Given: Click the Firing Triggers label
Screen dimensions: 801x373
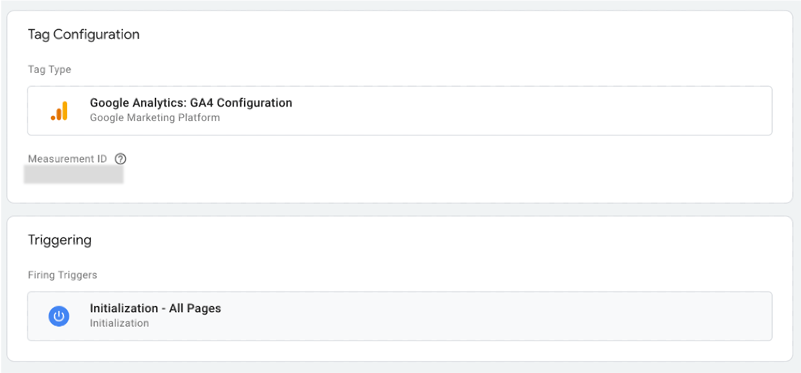Looking at the screenshot, I should (62, 275).
